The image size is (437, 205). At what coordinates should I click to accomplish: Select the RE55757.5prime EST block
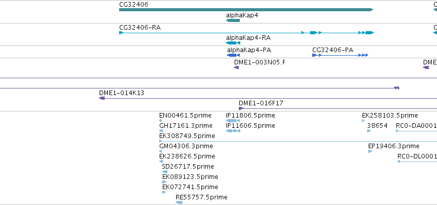point(179,202)
